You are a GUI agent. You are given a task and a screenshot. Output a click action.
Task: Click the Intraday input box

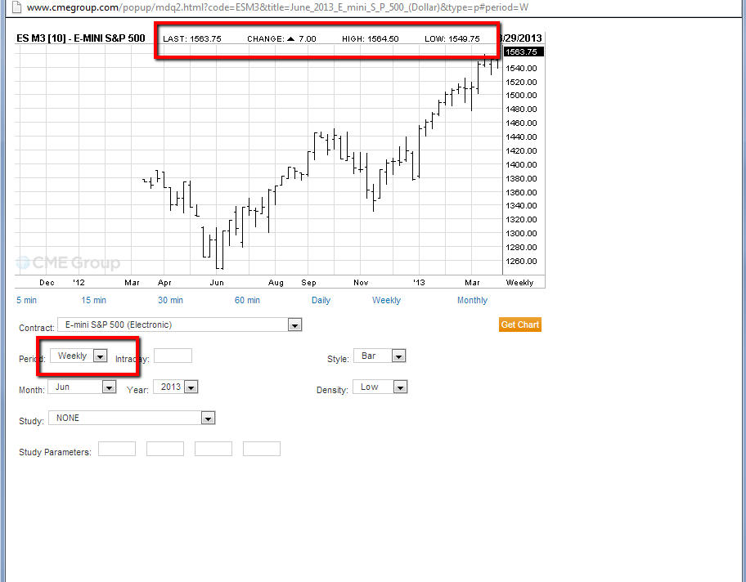[173, 356]
